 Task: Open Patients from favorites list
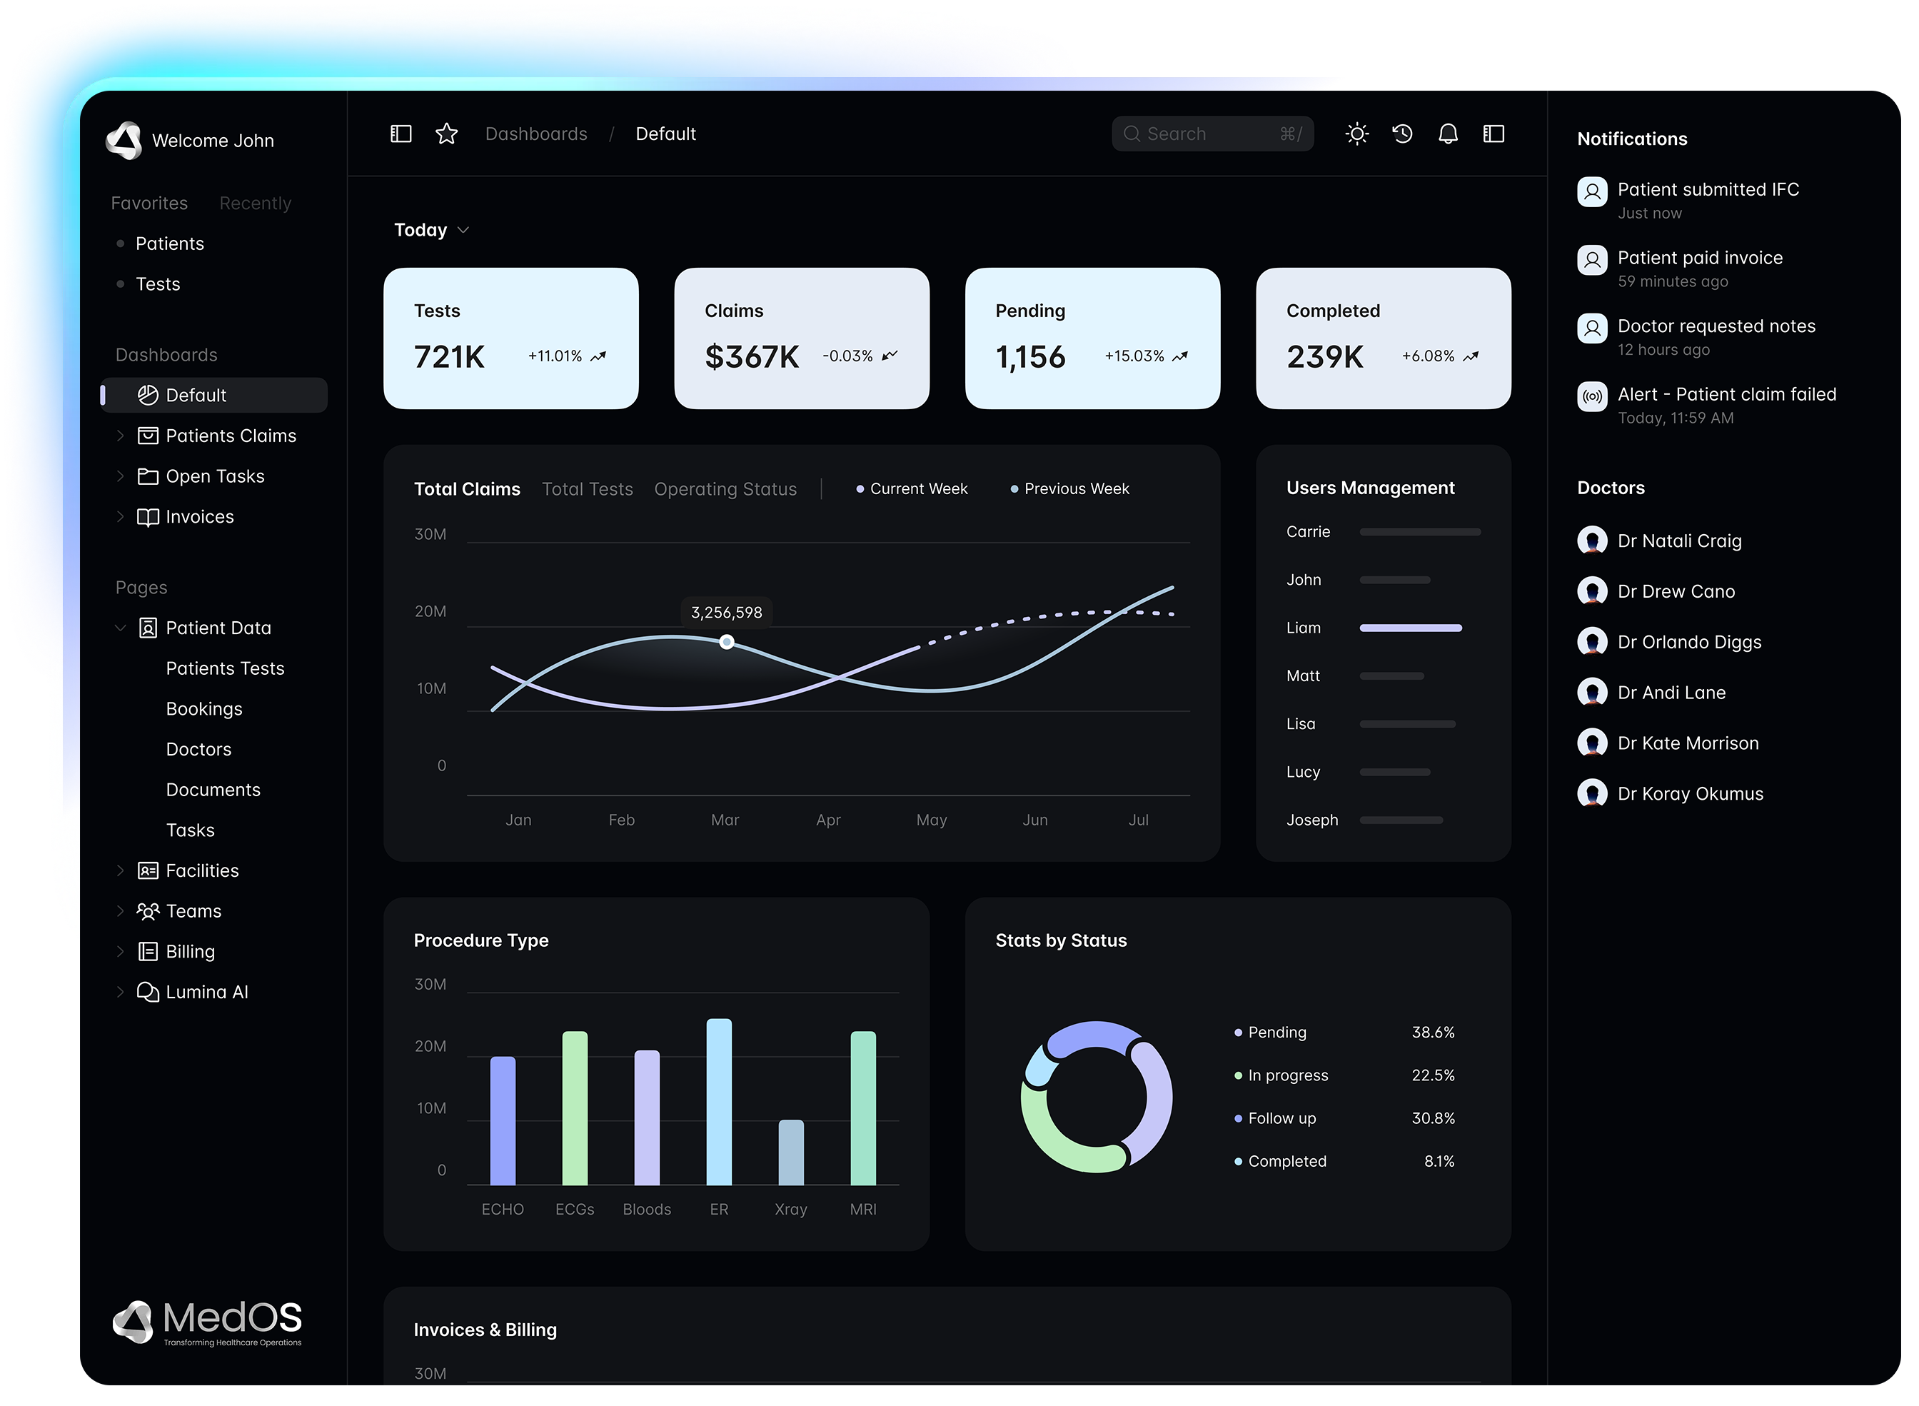tap(169, 244)
